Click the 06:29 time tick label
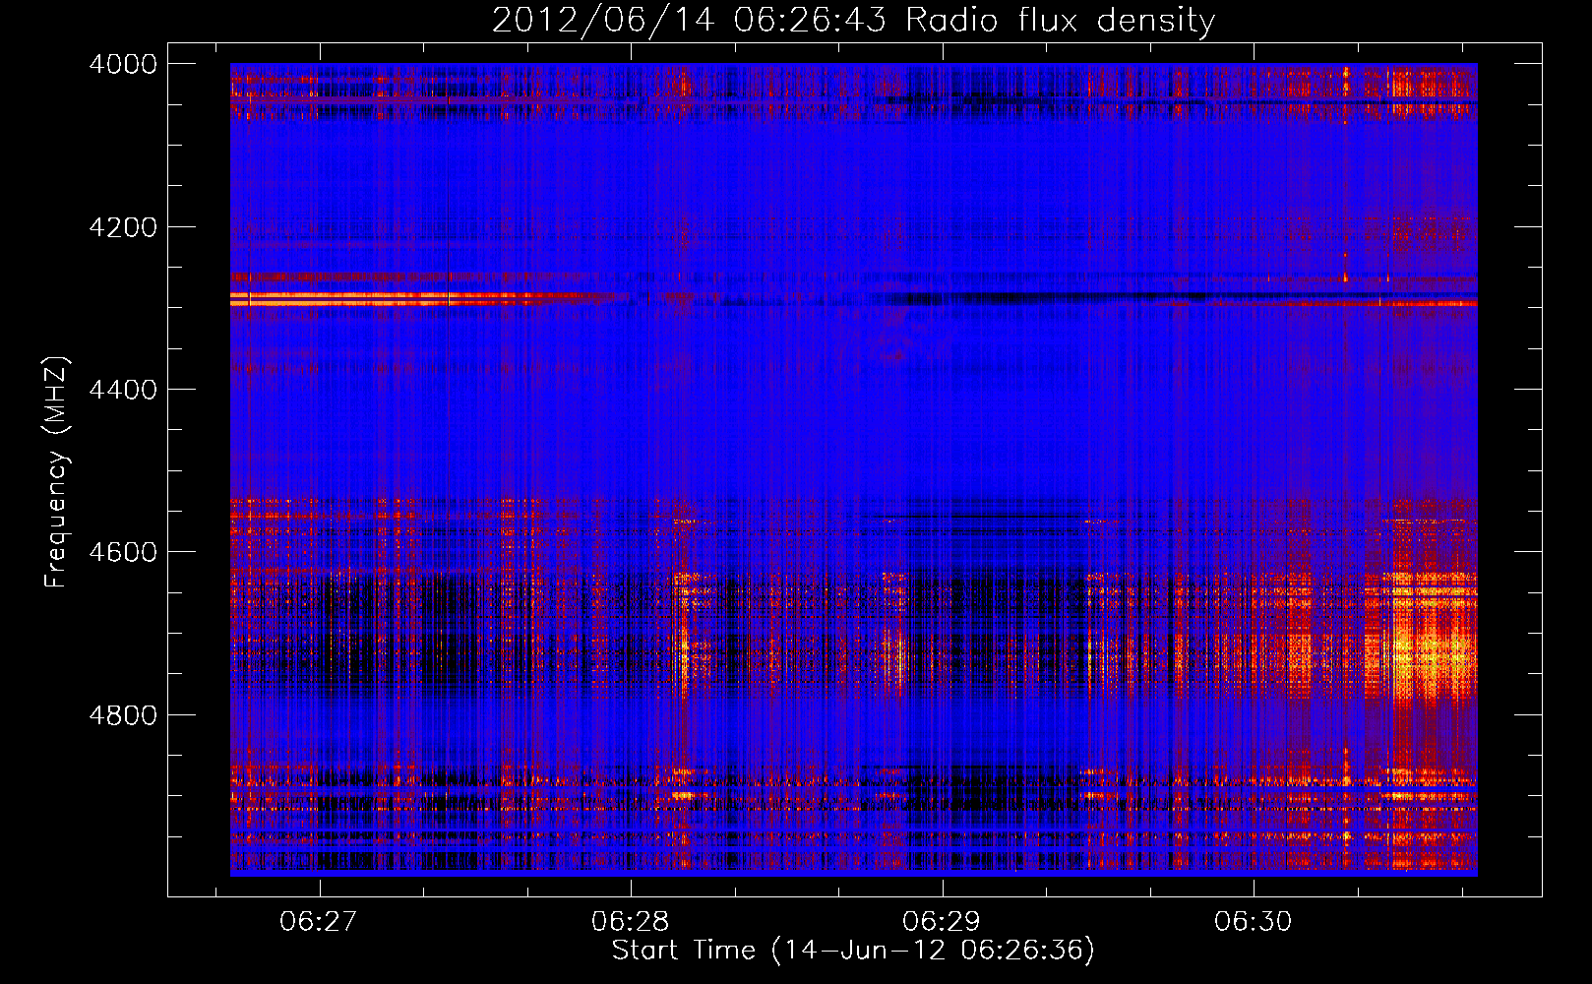Viewport: 1592px width, 984px height. (x=942, y=921)
